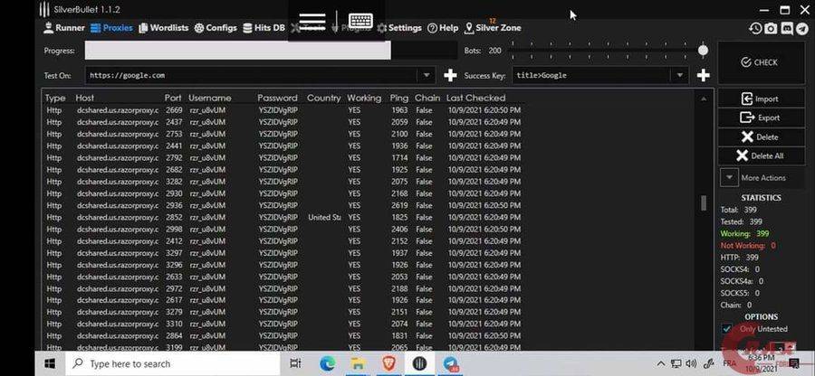The height and width of the screenshot is (376, 815).
Task: Open the Hits DB tab
Action: (x=264, y=28)
